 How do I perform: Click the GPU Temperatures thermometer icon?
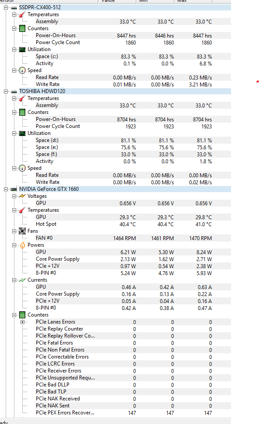point(22,210)
